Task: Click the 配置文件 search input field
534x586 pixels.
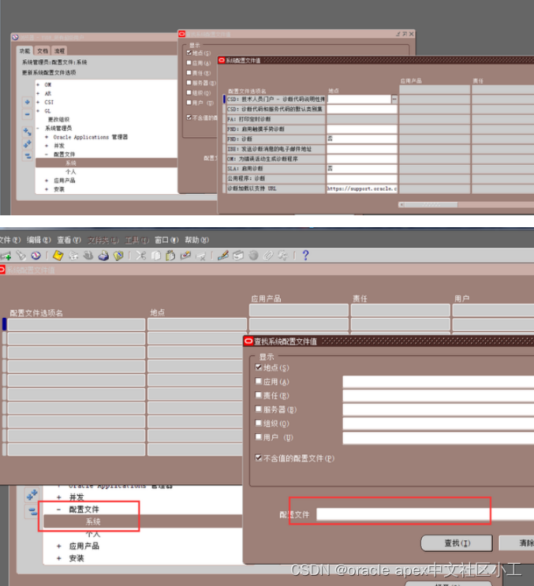Action: (425, 514)
